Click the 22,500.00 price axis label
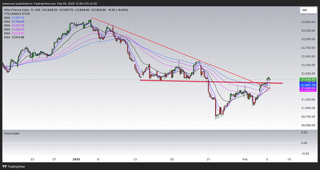Screen dimensions: 320x170 (308, 56)
